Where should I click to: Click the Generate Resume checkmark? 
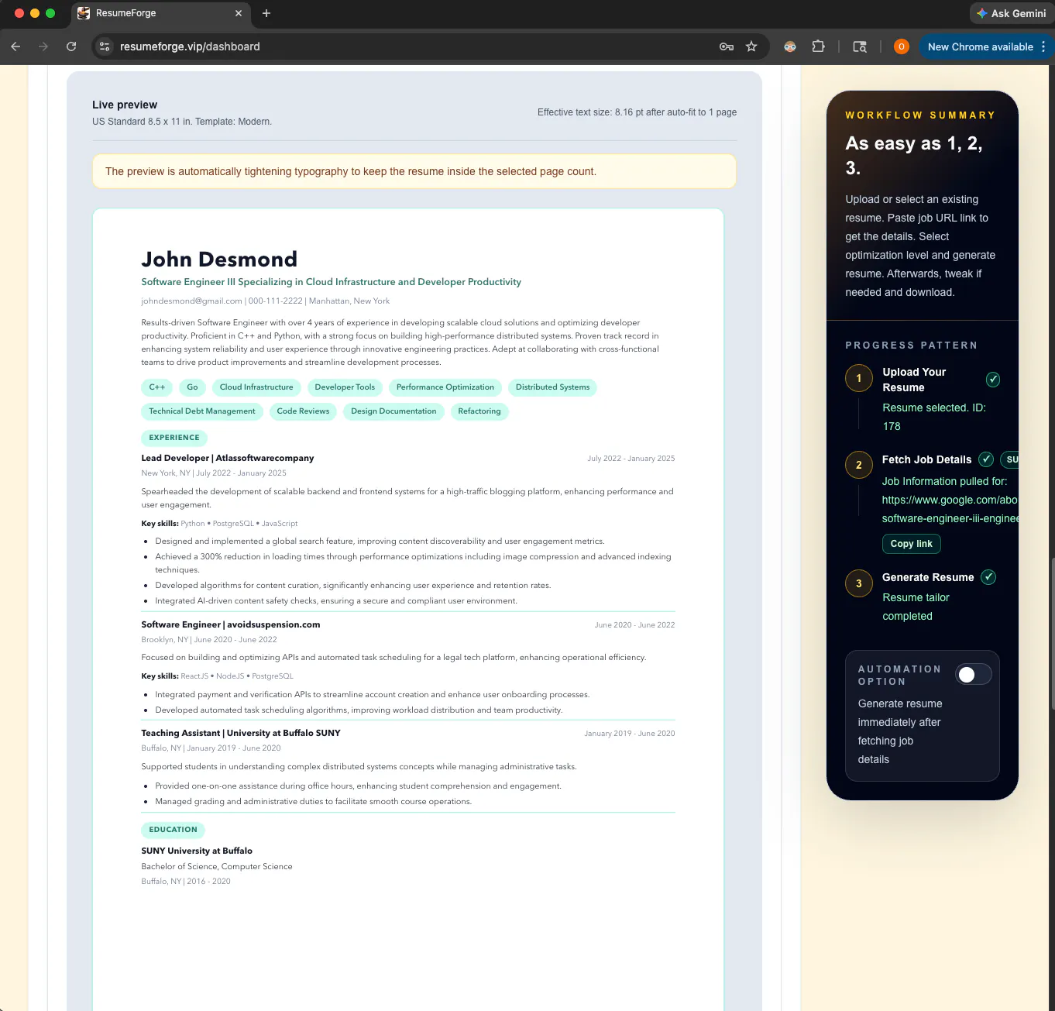988,577
